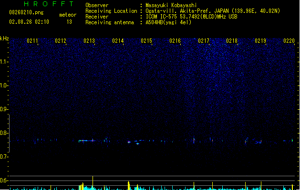
Task: Click the tallest yellow power spike at 0213
Action: point(93,183)
